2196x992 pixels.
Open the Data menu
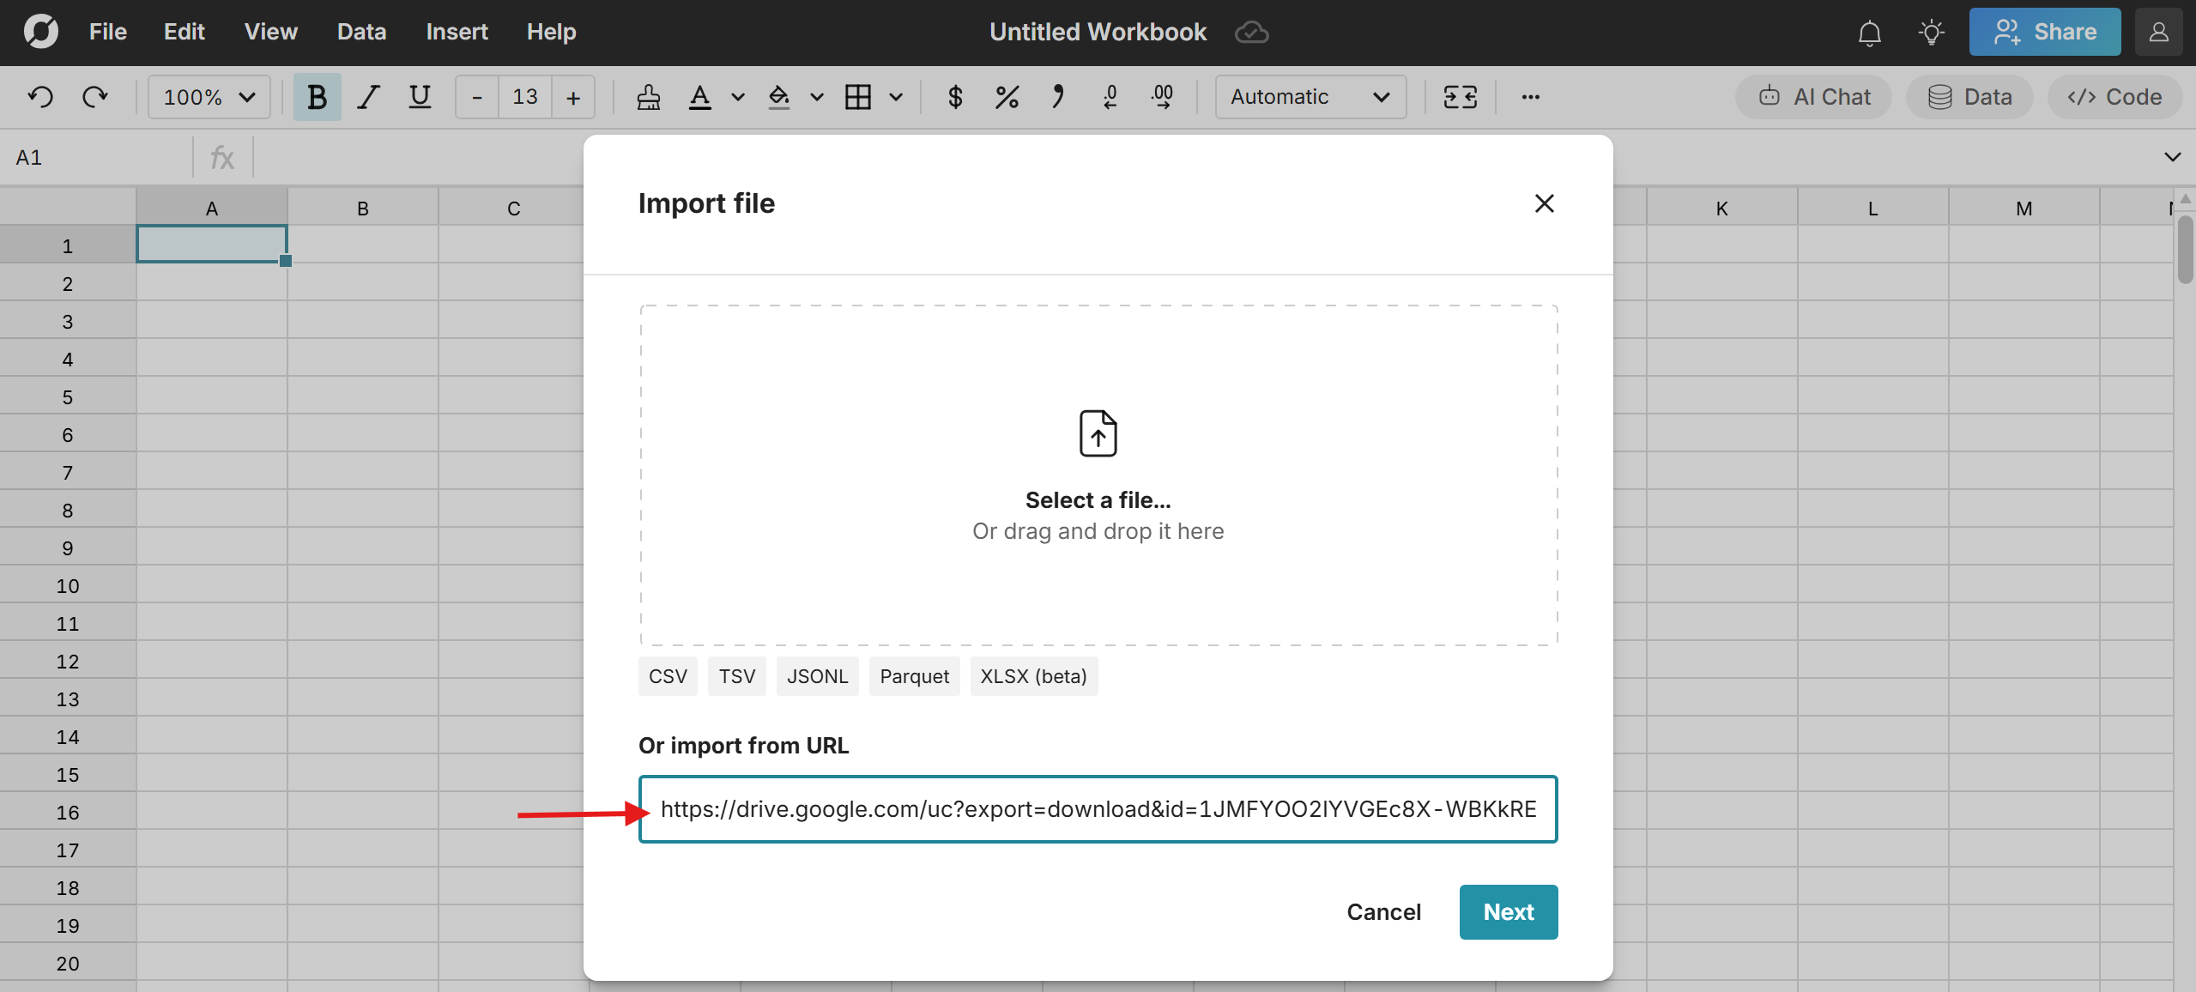(x=360, y=32)
